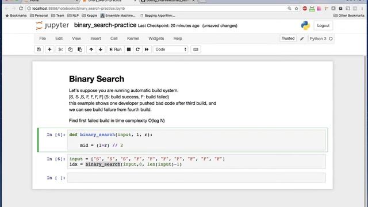Open the Widgets menu

click(x=156, y=39)
